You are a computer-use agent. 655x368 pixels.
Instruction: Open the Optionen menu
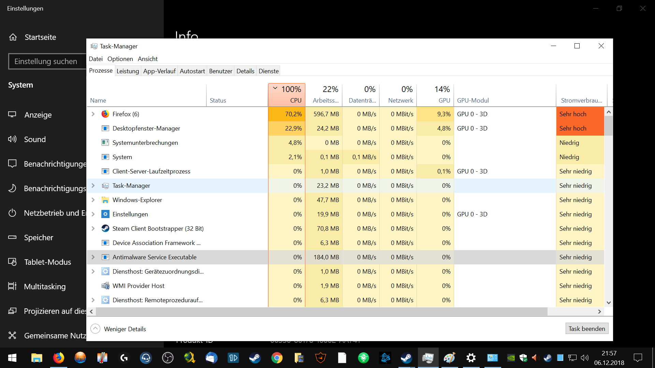tap(120, 59)
